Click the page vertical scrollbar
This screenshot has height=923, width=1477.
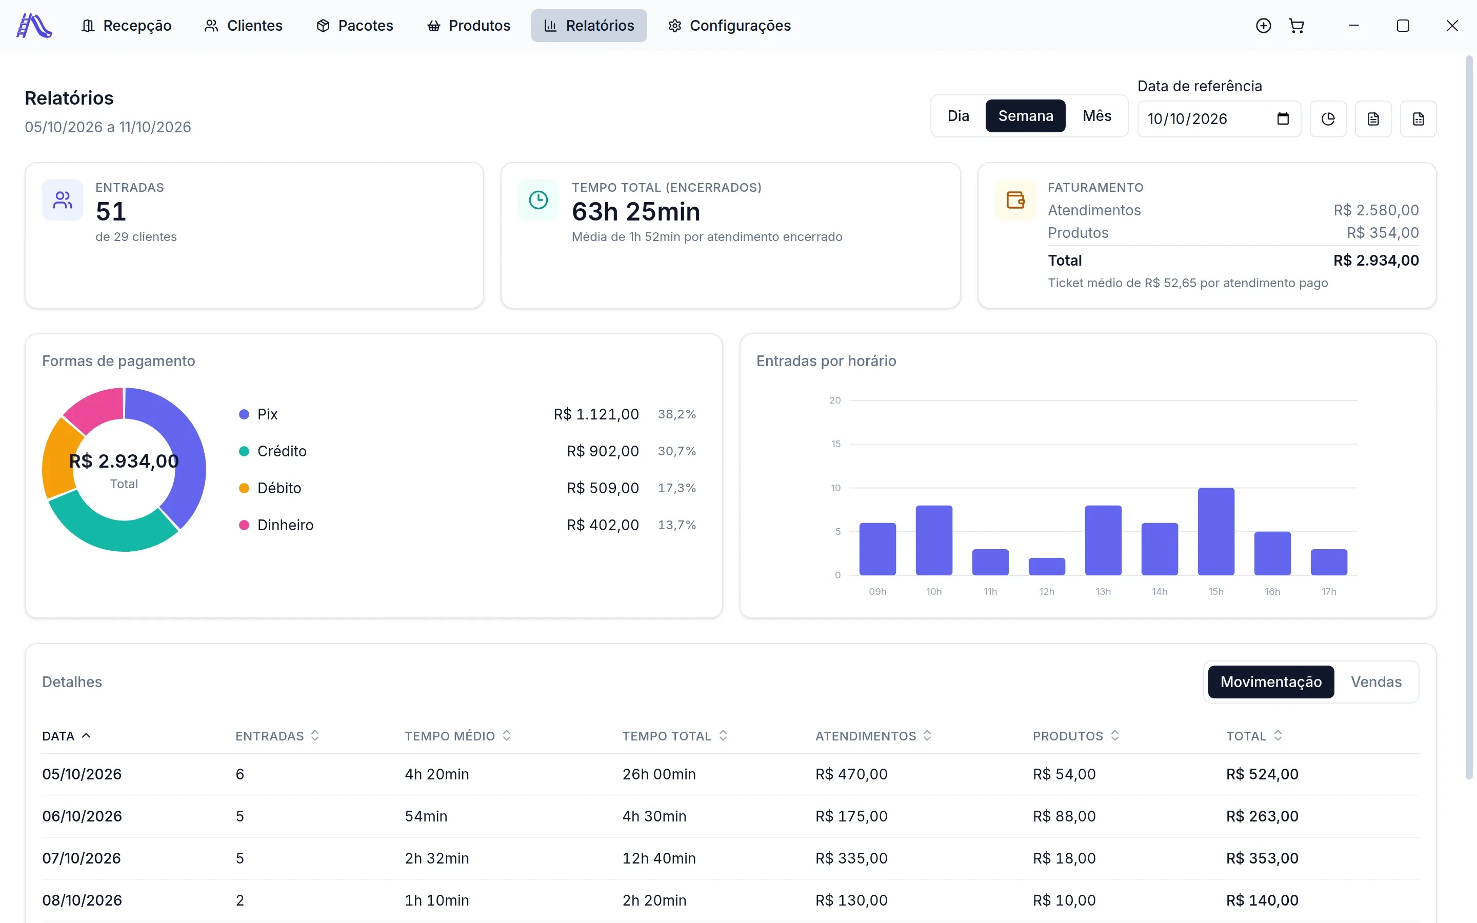click(1469, 418)
